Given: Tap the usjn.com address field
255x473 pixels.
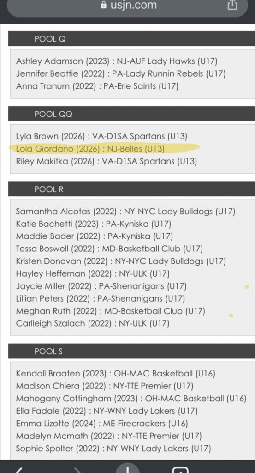Looking at the screenshot, I should pos(127,6).
